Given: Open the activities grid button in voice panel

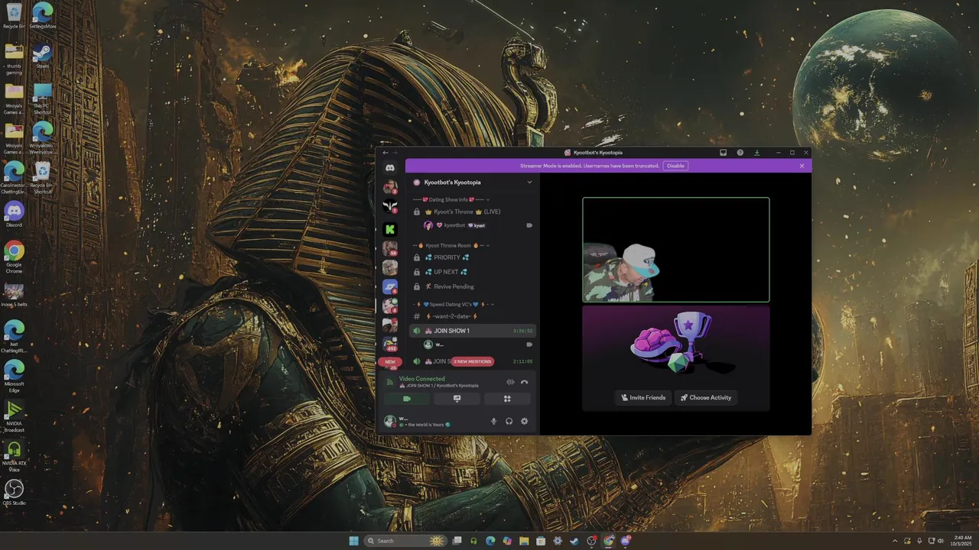Looking at the screenshot, I should click(x=507, y=399).
